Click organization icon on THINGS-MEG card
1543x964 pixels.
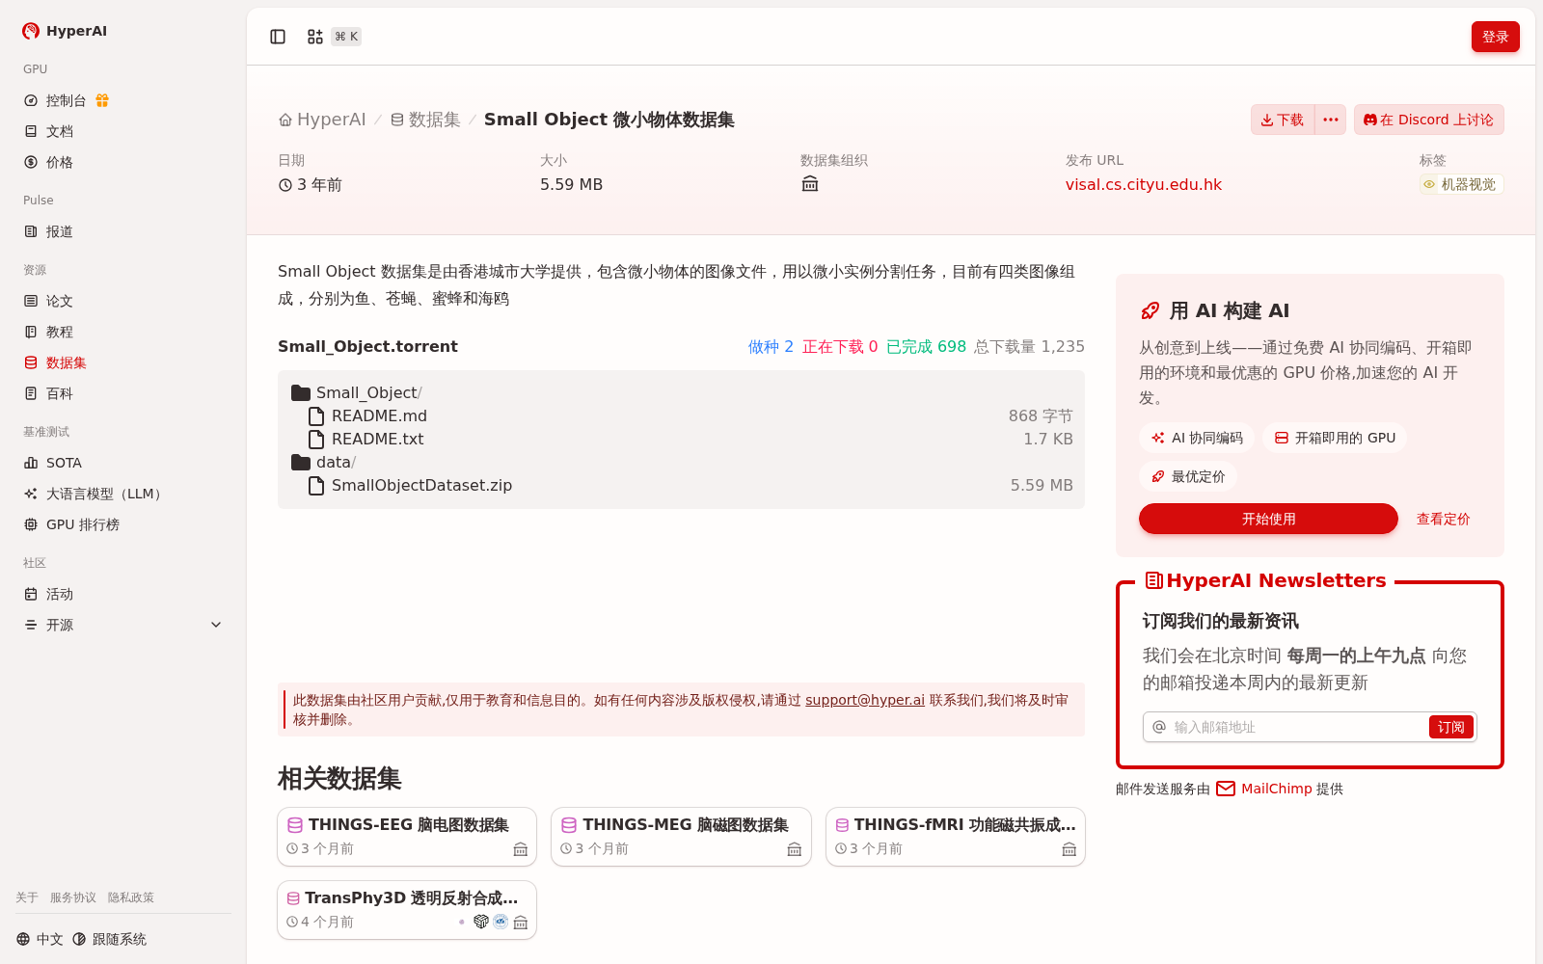coord(795,849)
